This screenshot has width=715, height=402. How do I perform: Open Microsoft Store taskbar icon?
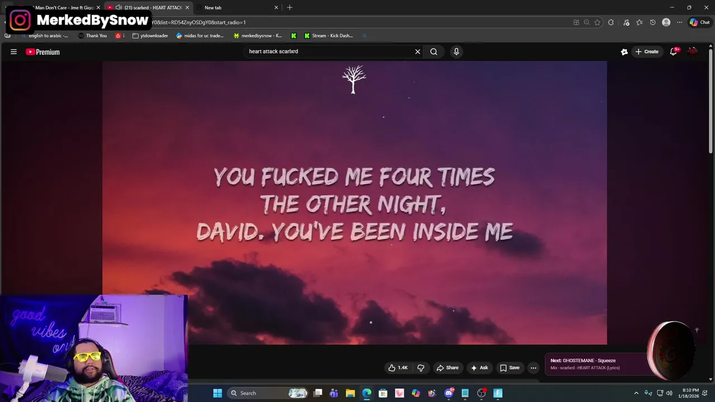(x=383, y=393)
